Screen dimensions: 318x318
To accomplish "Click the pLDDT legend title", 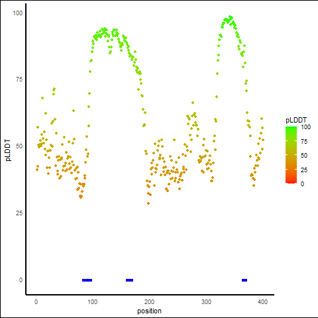I will coord(296,120).
